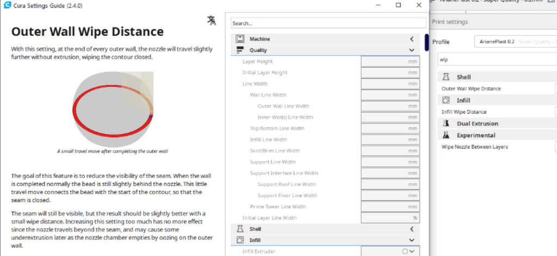This screenshot has height=256, width=557.
Task: Click the Quality category icon
Action: pyautogui.click(x=240, y=50)
